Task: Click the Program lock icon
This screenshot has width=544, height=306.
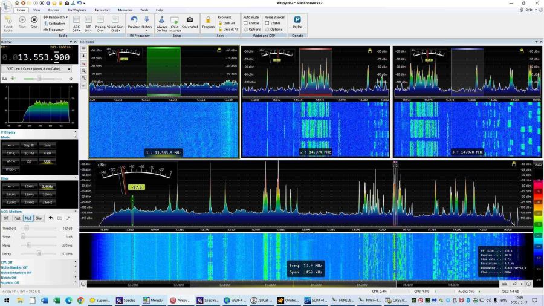Action: [208, 22]
